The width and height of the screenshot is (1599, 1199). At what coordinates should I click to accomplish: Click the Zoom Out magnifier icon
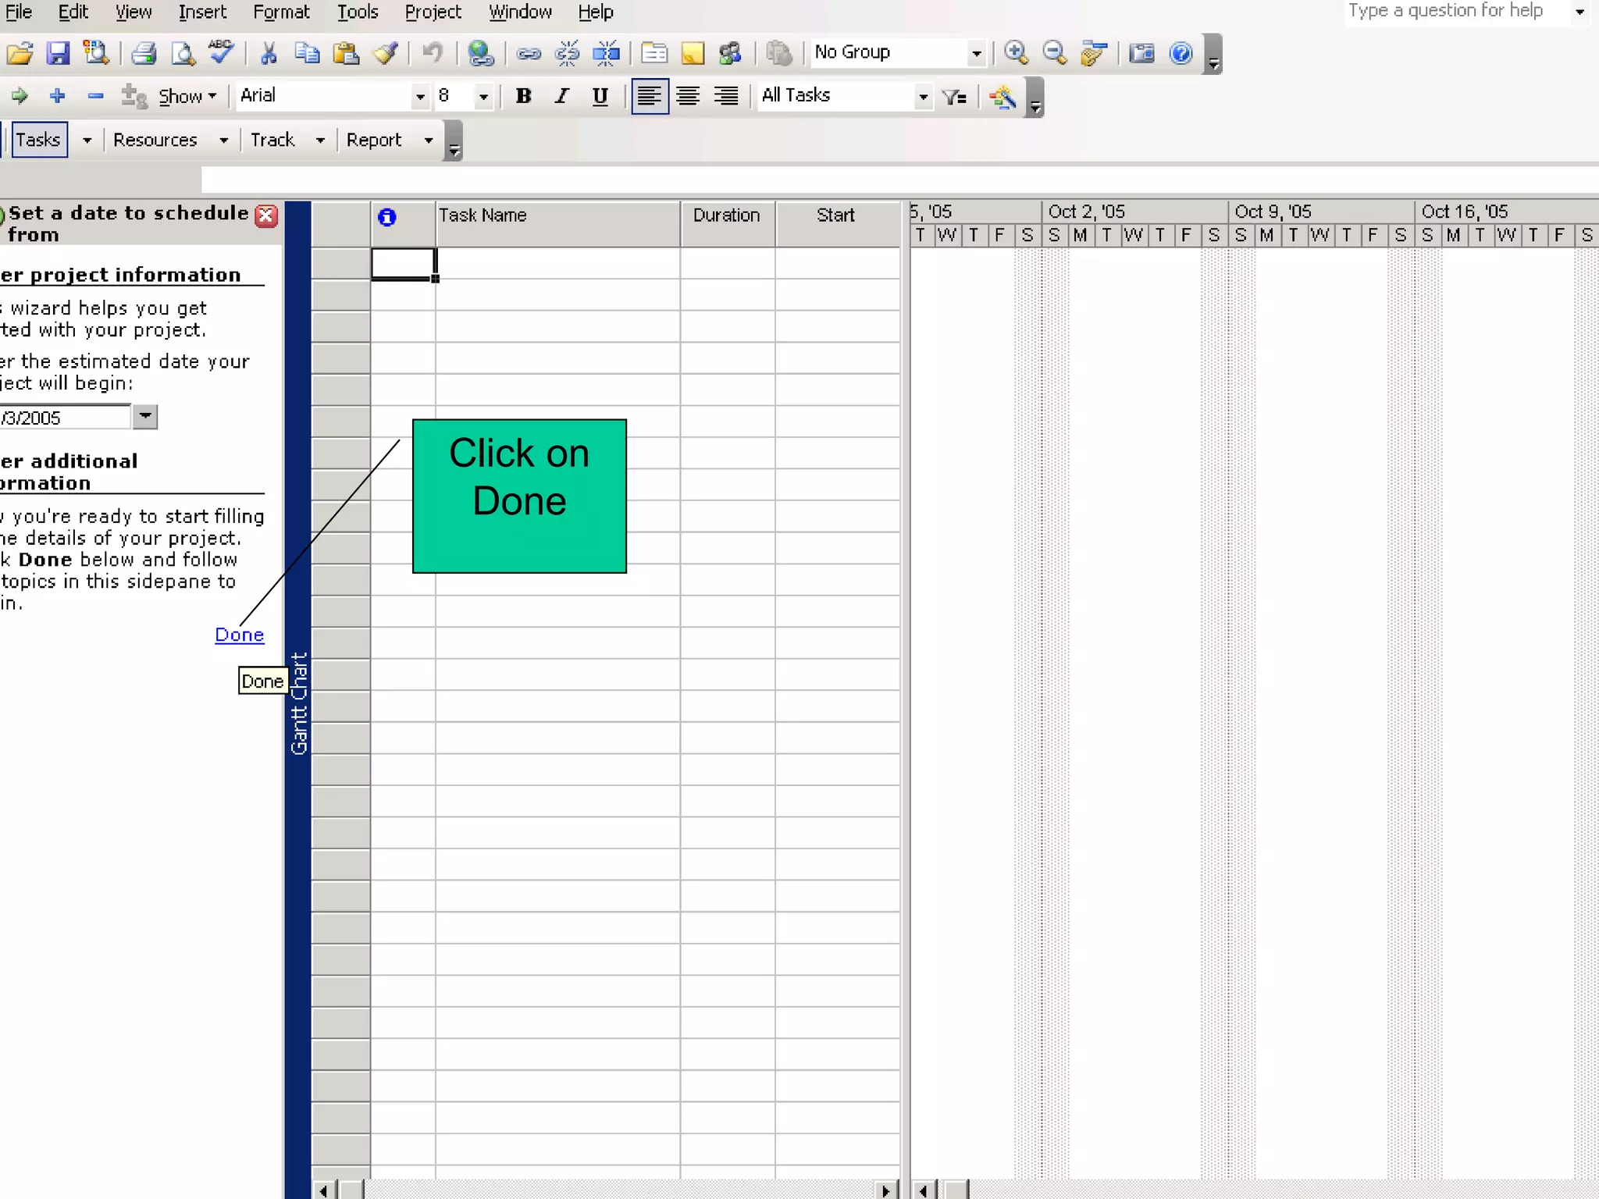[x=1055, y=53]
